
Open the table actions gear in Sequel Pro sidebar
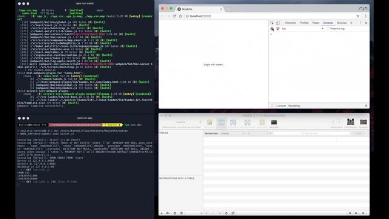[168, 214]
